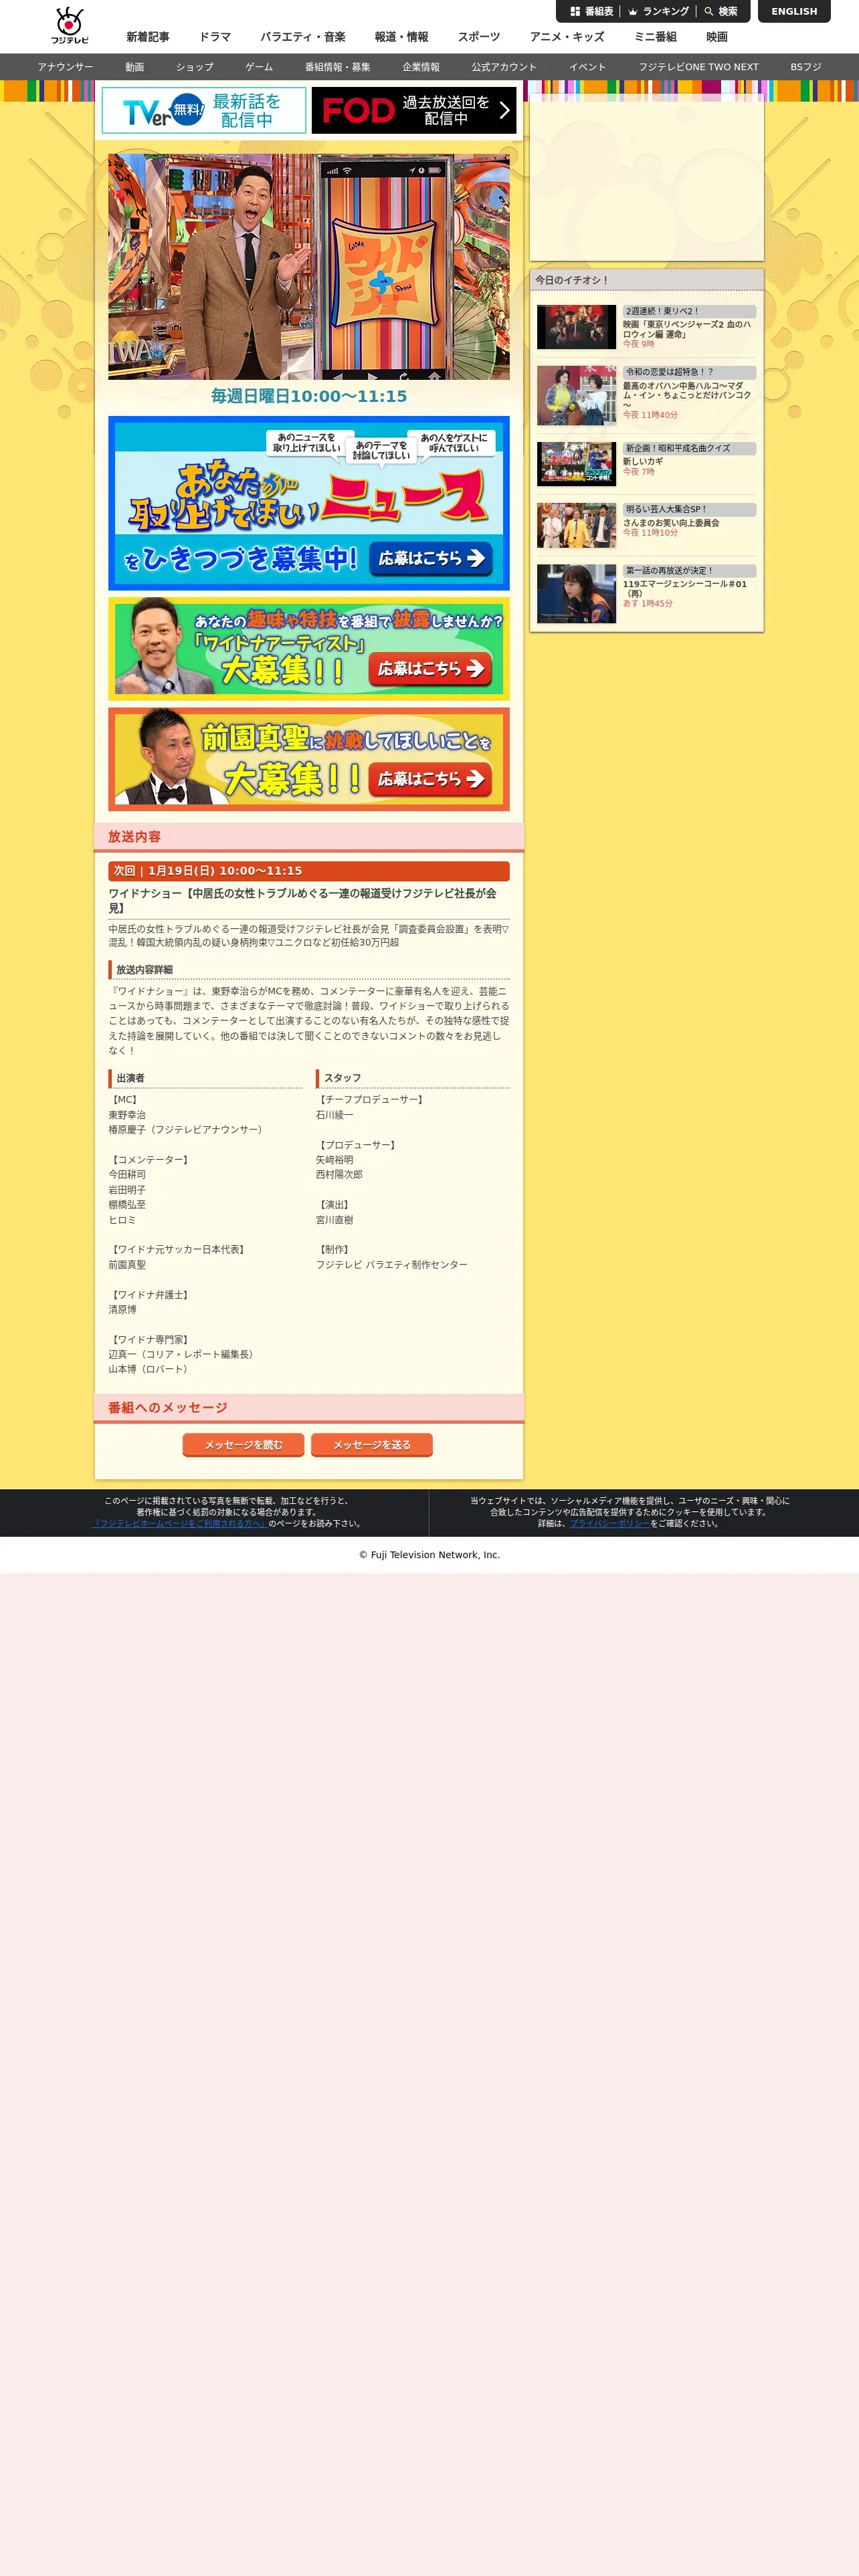Go to ショップ in the sub navigation

195,67
